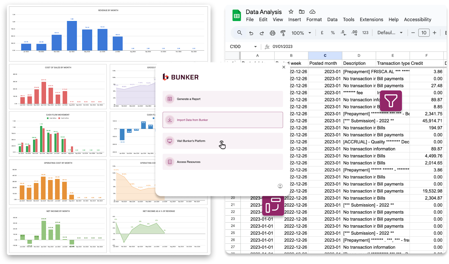This screenshot has width=449, height=264.
Task: Click the redo arrow
Action: 262,33
